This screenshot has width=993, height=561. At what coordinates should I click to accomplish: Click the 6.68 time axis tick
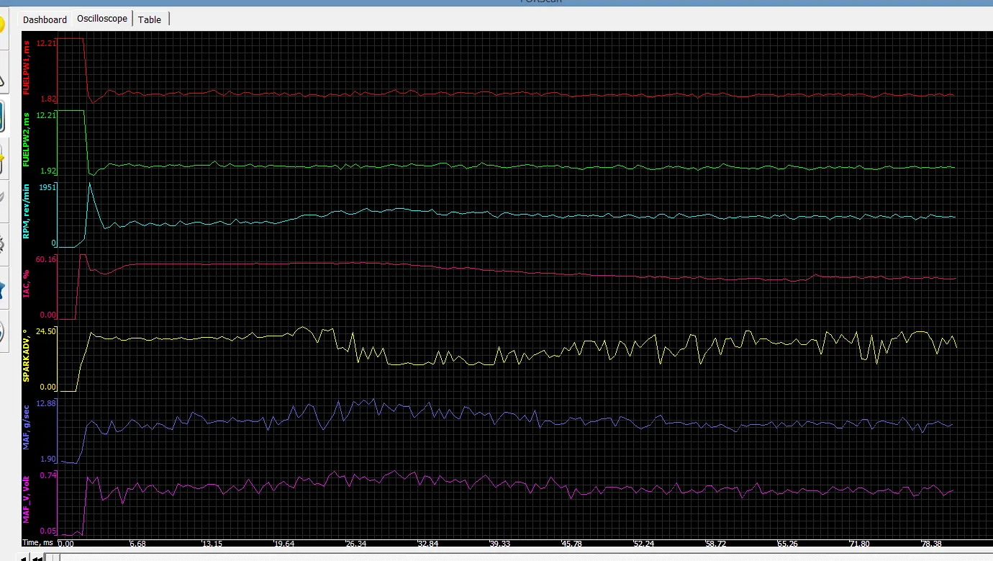137,544
